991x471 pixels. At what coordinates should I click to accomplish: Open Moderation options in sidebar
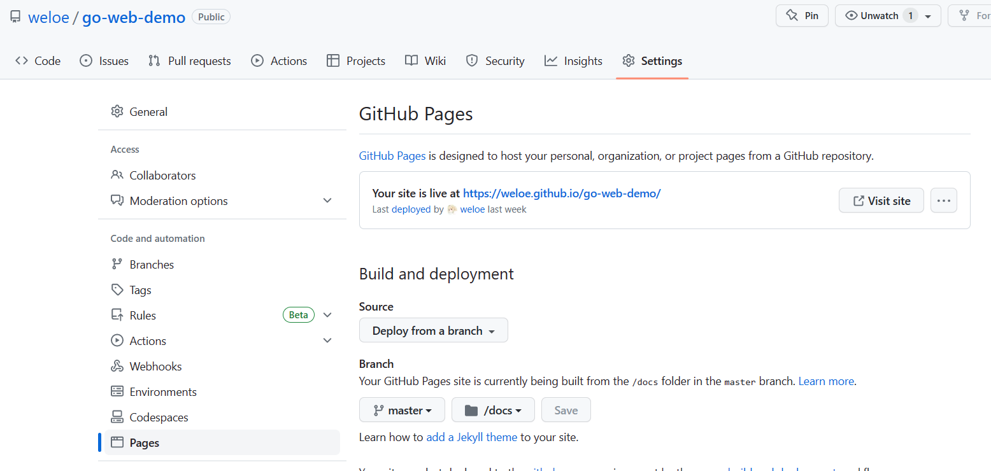click(222, 201)
